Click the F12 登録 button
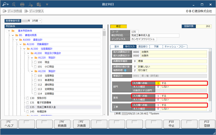 [207, 124]
